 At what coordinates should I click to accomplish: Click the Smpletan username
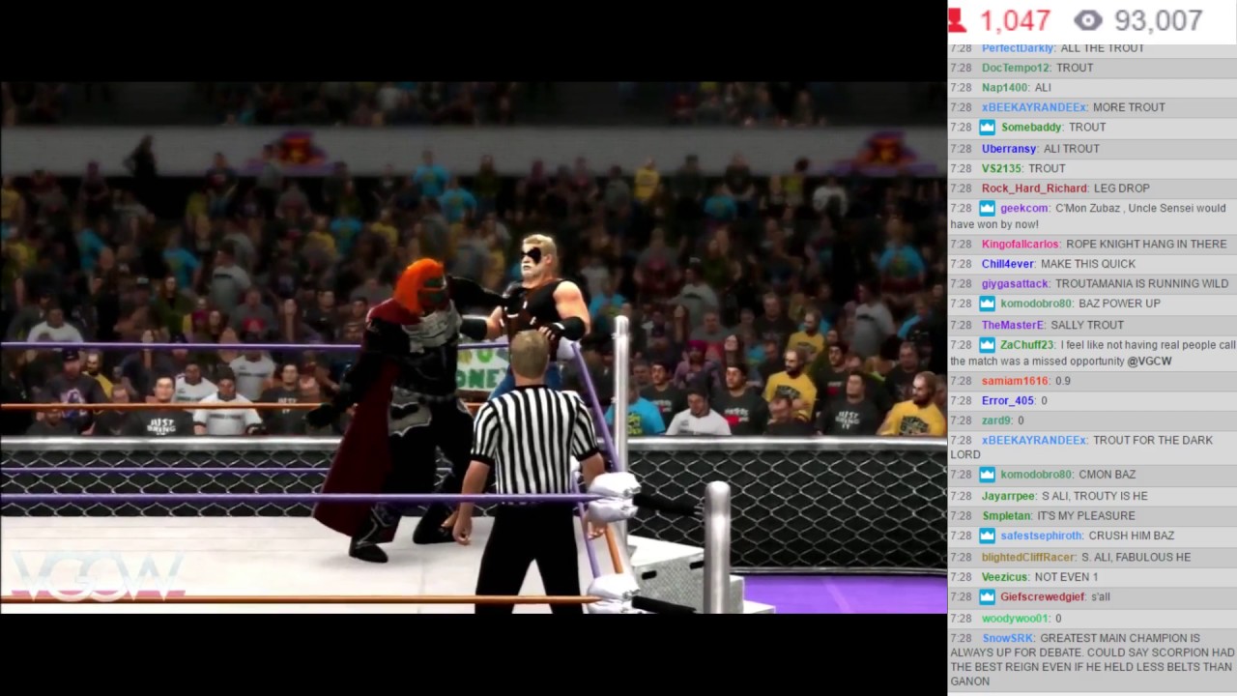point(1006,516)
